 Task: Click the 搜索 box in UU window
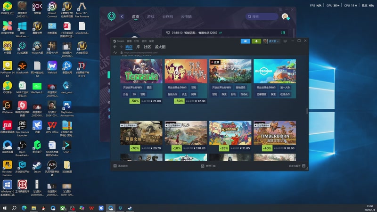coord(262,16)
